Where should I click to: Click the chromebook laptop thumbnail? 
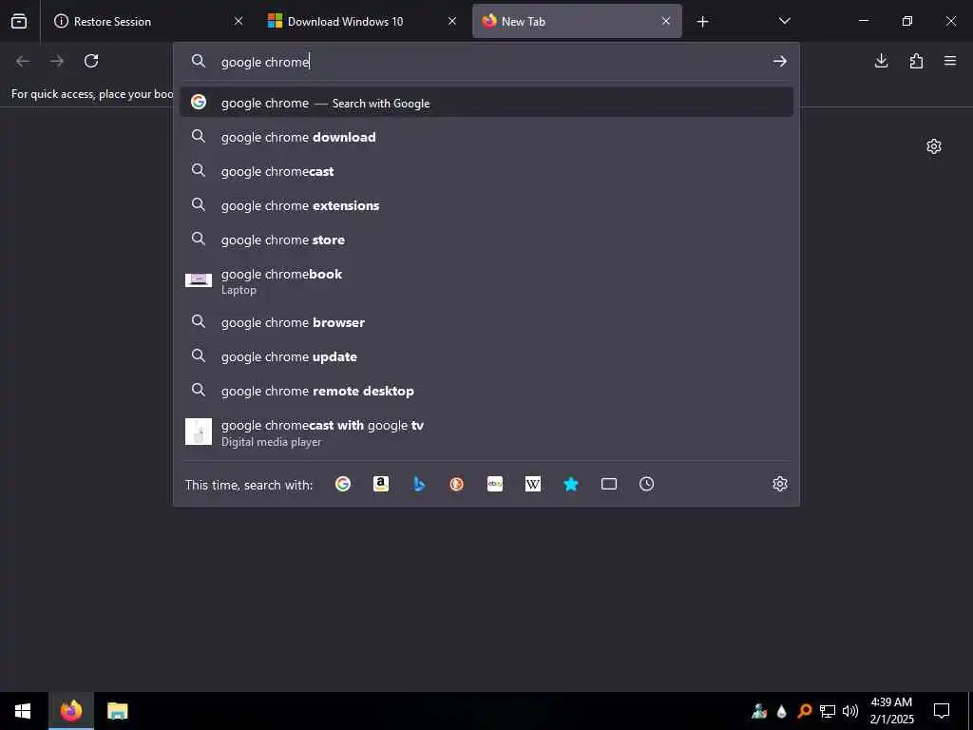(x=199, y=280)
